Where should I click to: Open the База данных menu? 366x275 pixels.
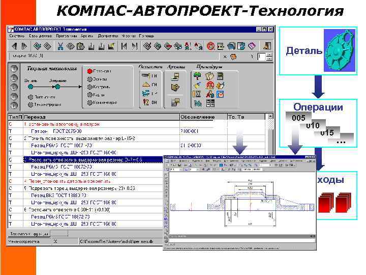[40, 36]
